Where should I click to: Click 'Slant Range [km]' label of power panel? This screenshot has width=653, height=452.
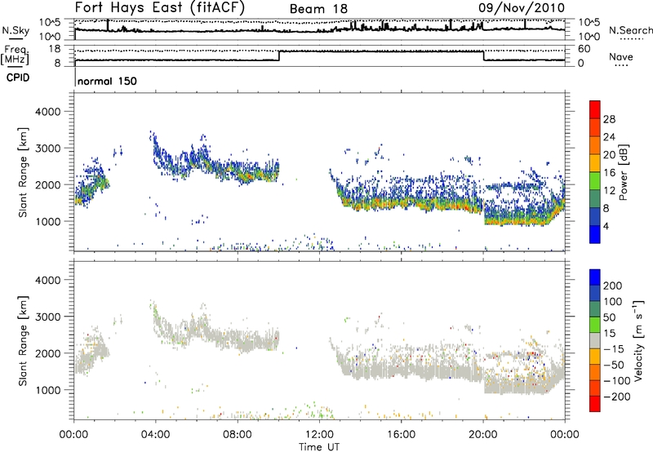click(x=23, y=172)
